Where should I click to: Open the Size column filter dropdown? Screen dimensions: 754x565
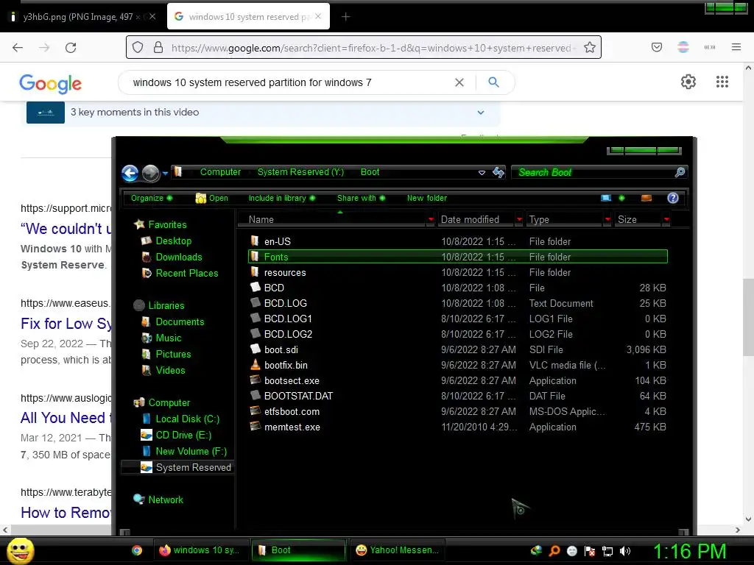666,219
